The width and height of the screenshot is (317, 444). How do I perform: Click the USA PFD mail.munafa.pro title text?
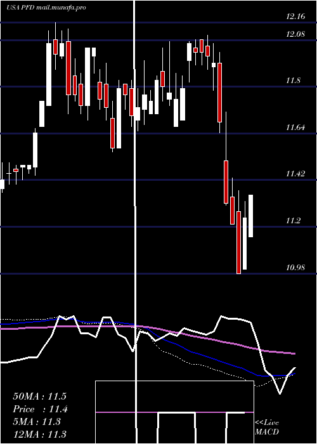tap(46, 8)
